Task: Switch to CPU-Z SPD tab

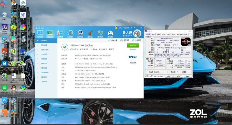Action: [x=168, y=34]
